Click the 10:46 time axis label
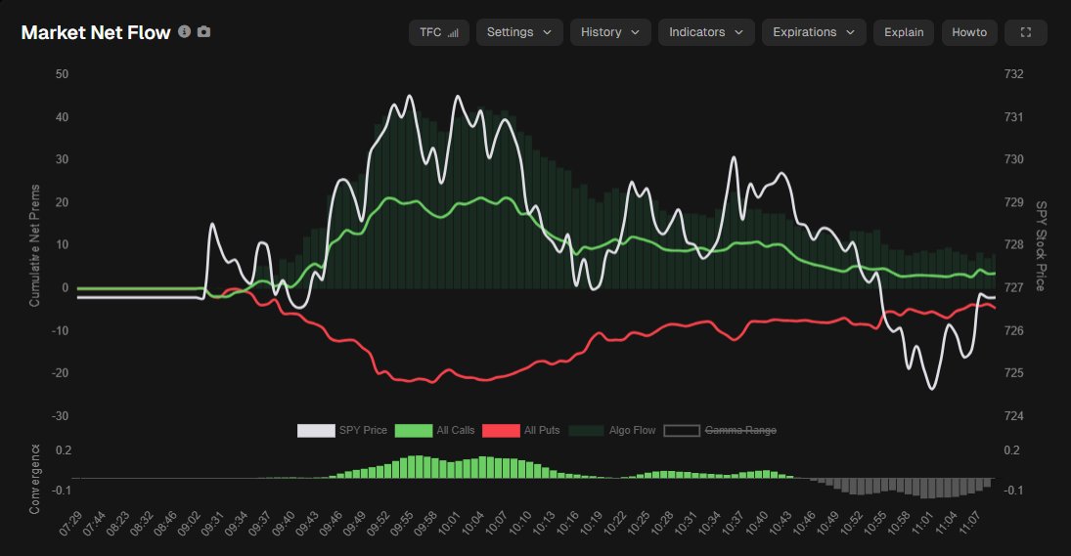Screen dimensions: 1071x556 (804, 524)
